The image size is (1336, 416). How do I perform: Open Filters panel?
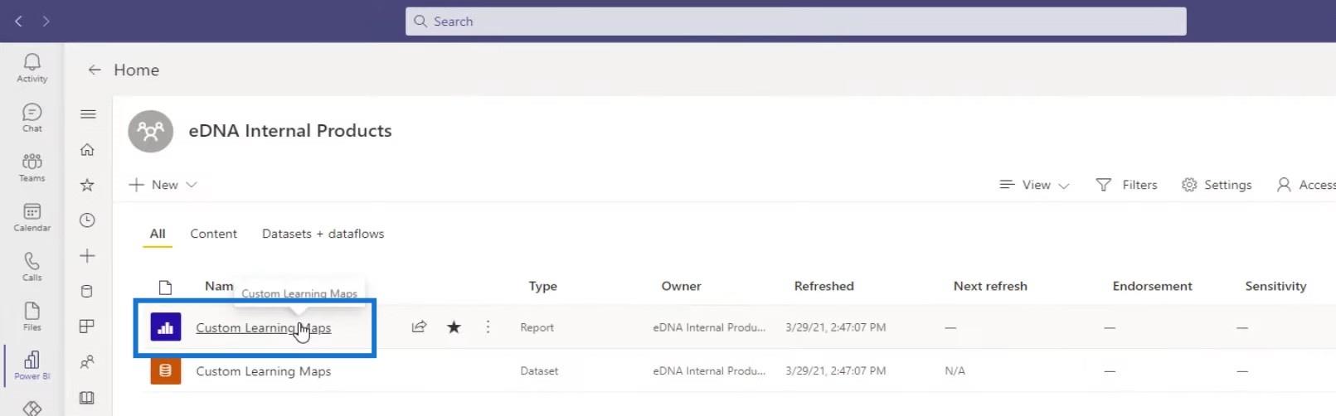pyautogui.click(x=1126, y=185)
